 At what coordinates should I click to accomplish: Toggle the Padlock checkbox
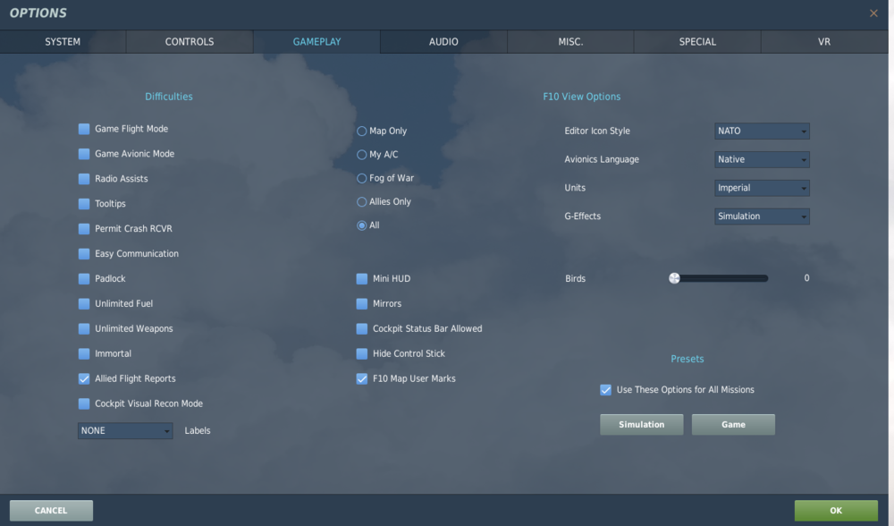[x=84, y=279]
